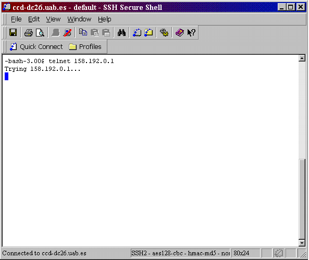This screenshot has height=260, width=309.
Task: Maximize the SSH Secure Shell window
Action: [x=290, y=7]
